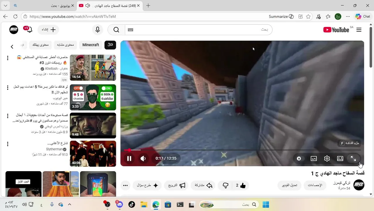Open the 16:54 video thumbnail
The width and height of the screenshot is (374, 211).
[93, 68]
